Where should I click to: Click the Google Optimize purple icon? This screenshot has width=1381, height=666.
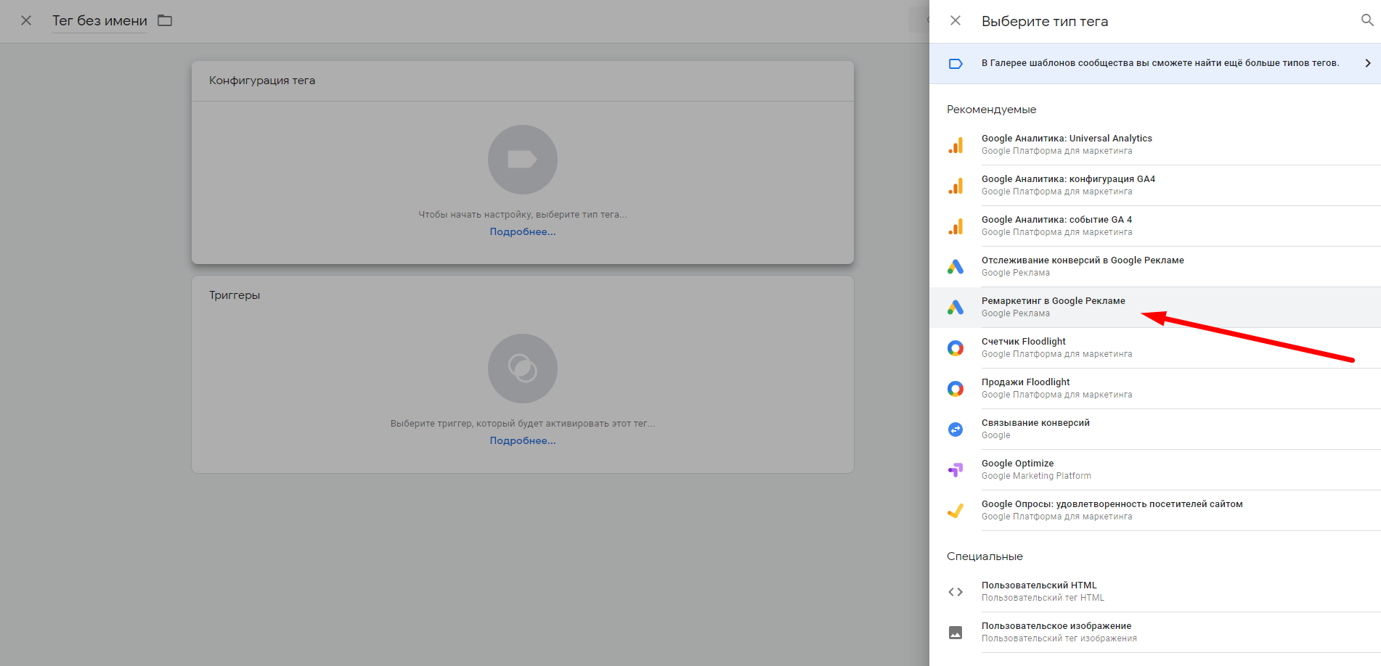956,470
